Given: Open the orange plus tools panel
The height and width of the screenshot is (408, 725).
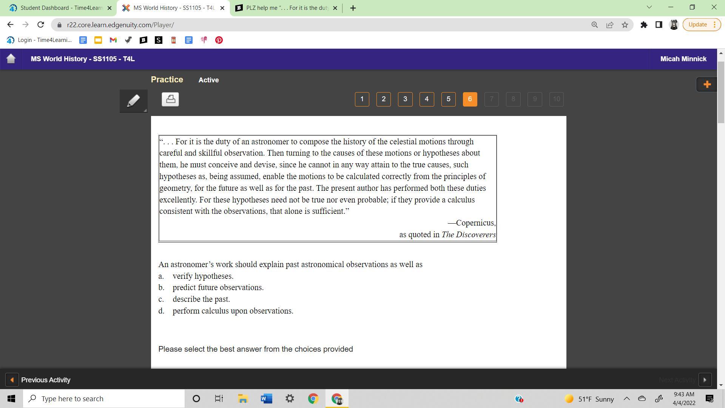Looking at the screenshot, I should 707,84.
